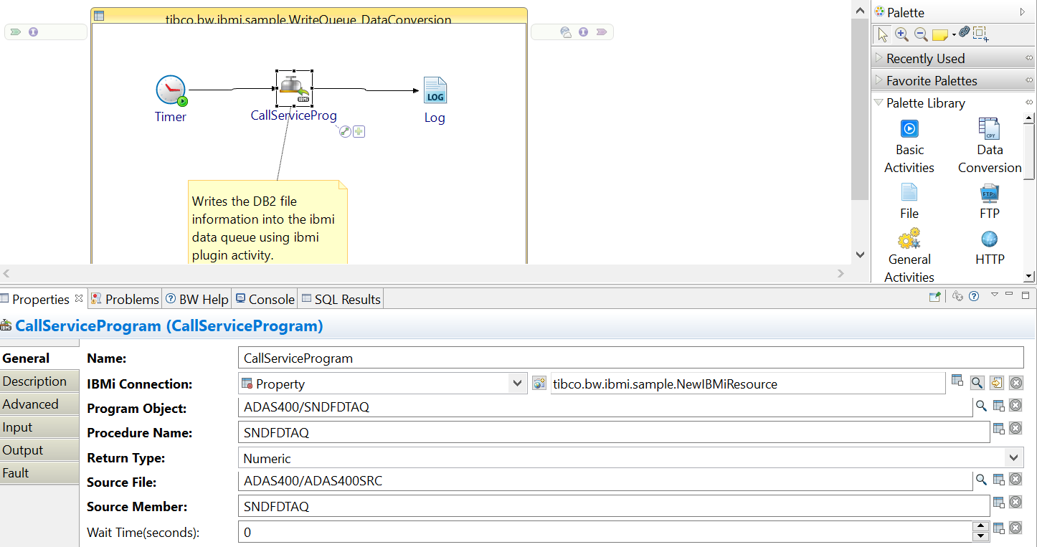The image size is (1037, 547).
Task: Click the Procedure Name input field
Action: pos(613,433)
